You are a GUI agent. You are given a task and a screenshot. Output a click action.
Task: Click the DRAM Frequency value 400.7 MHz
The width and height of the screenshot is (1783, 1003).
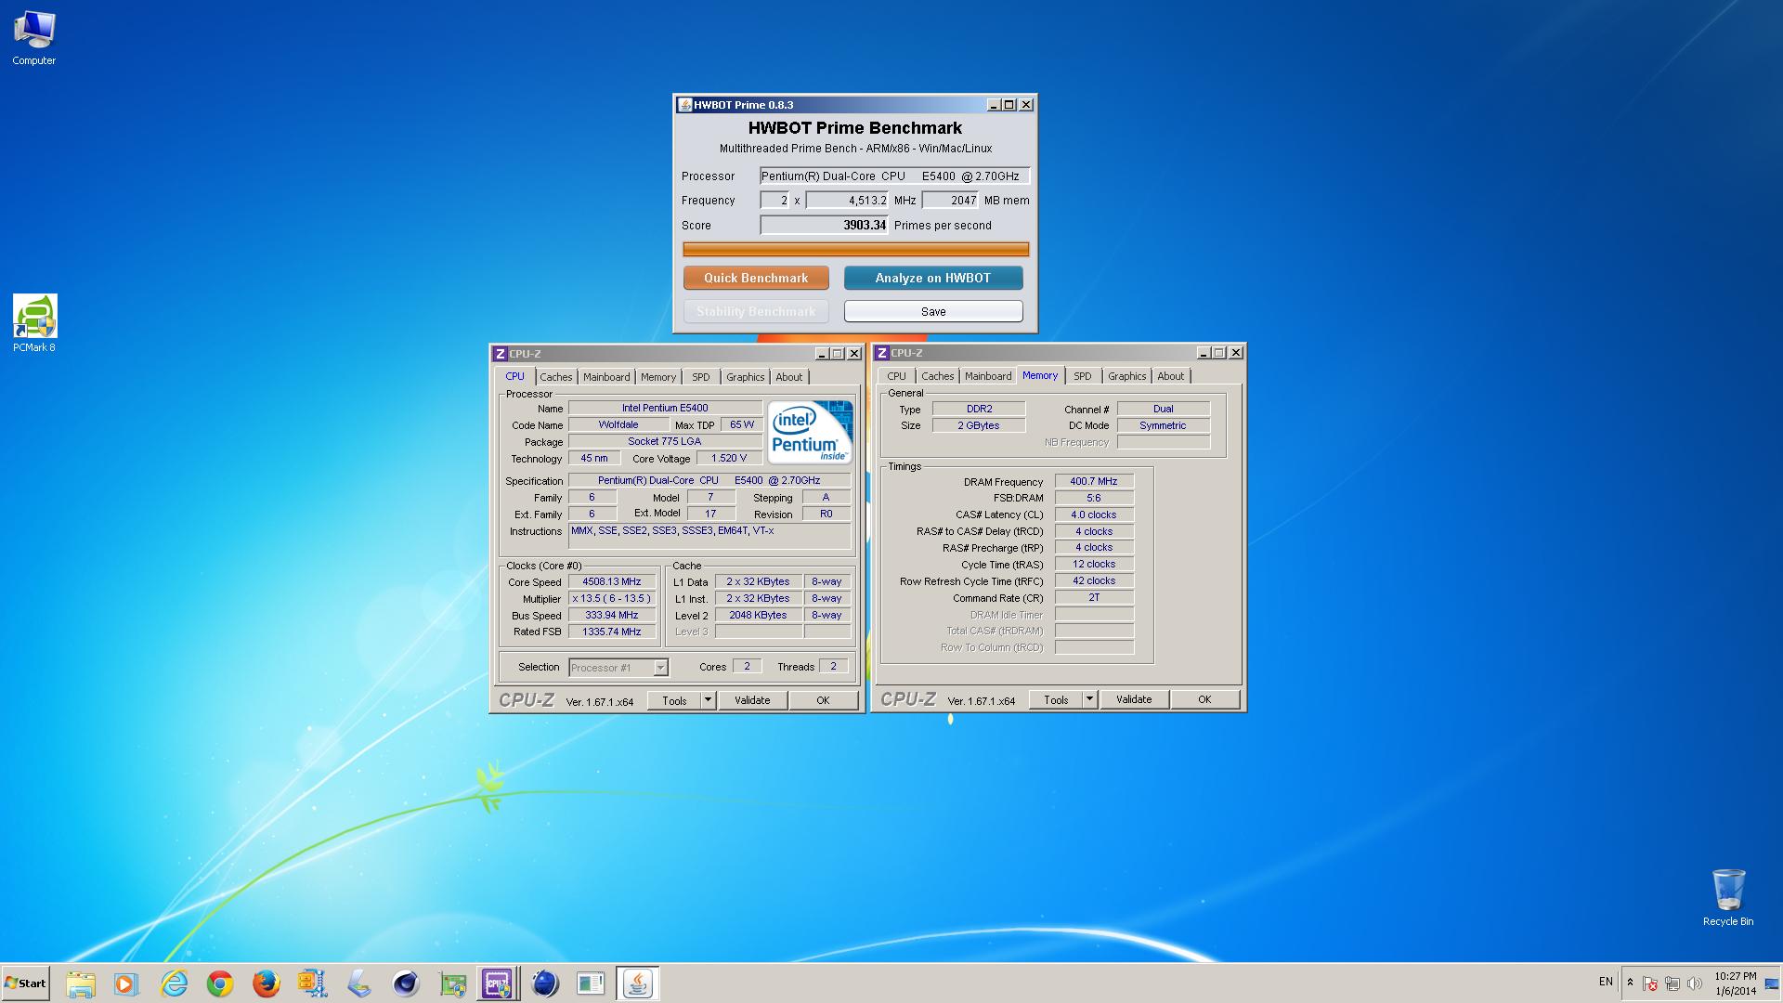click(1094, 481)
